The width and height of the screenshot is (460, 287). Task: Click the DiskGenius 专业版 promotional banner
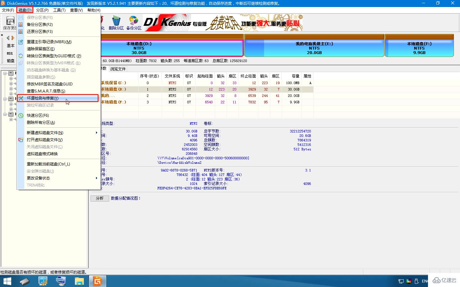point(223,23)
